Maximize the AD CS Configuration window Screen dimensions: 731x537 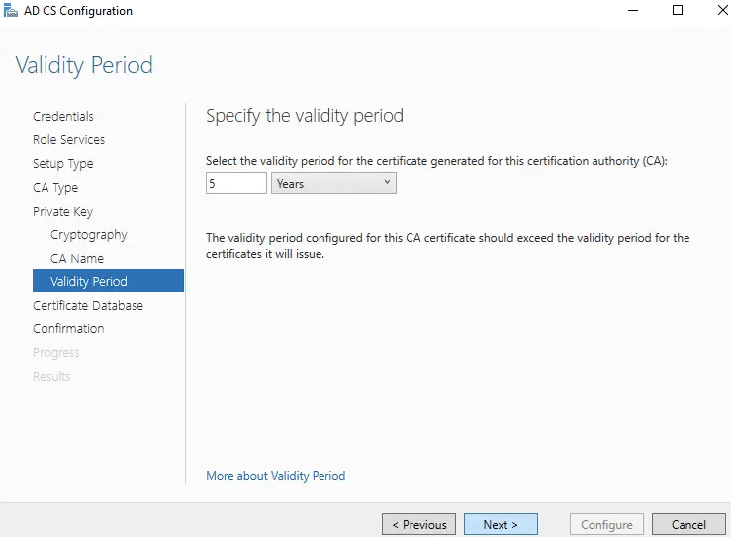pos(678,11)
